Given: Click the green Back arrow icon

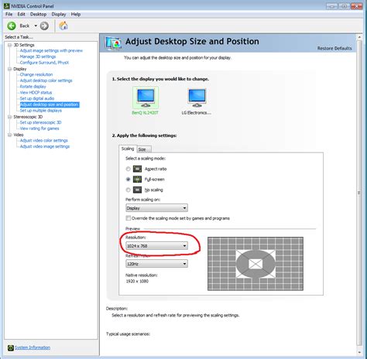Looking at the screenshot, I should [12, 26].
